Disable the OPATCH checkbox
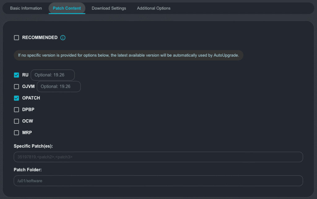 [x=16, y=98]
